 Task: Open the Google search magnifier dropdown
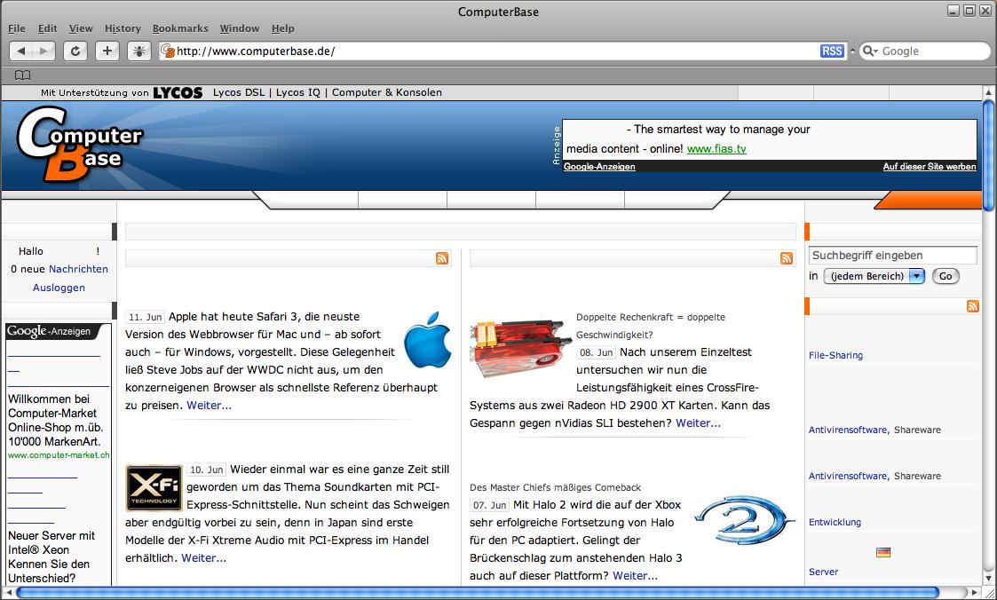(870, 51)
